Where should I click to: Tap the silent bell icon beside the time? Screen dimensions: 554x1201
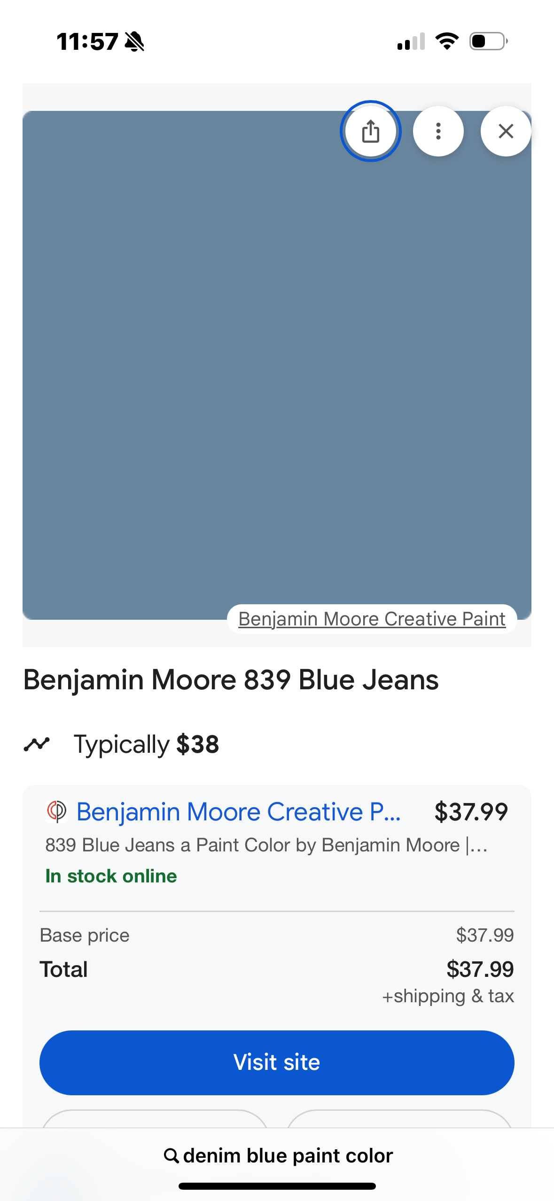(135, 42)
